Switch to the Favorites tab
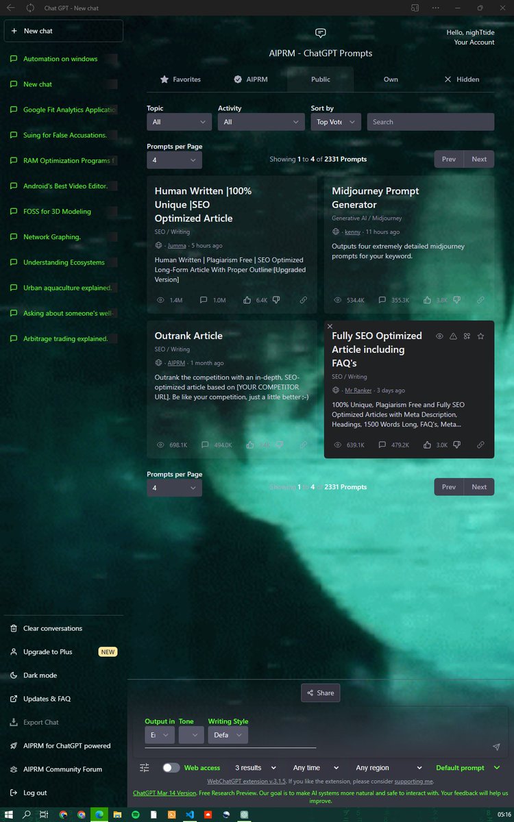Screen dimensions: 514x822 coord(180,79)
